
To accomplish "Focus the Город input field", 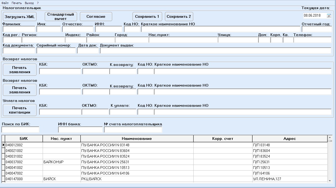I will [x=132, y=40].
